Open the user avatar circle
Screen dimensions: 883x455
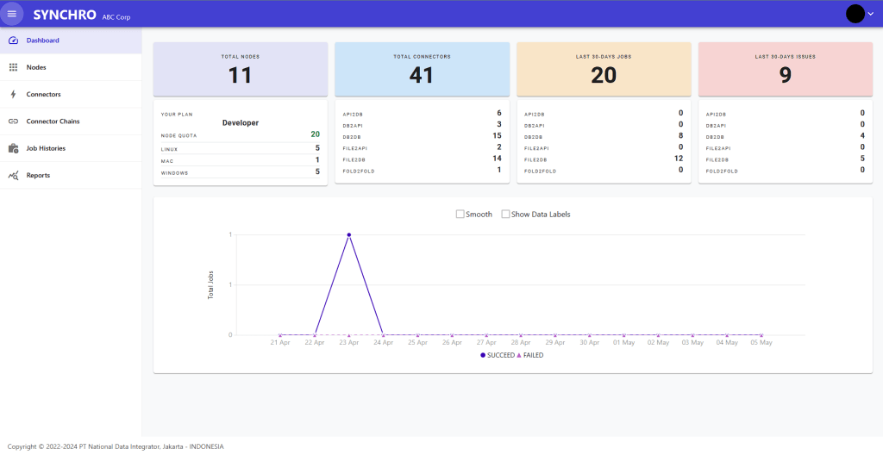855,14
